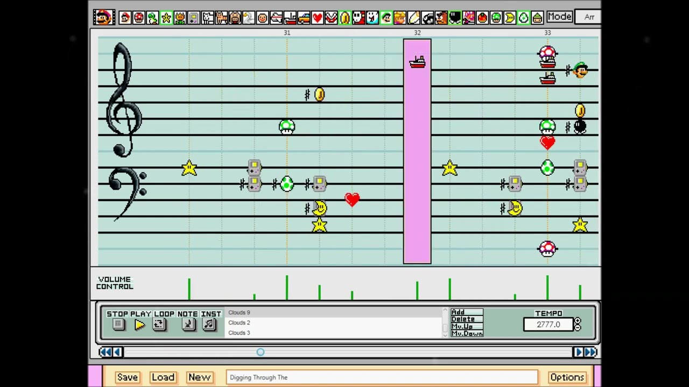Click the Mode button
The width and height of the screenshot is (689, 387).
pyautogui.click(x=560, y=17)
